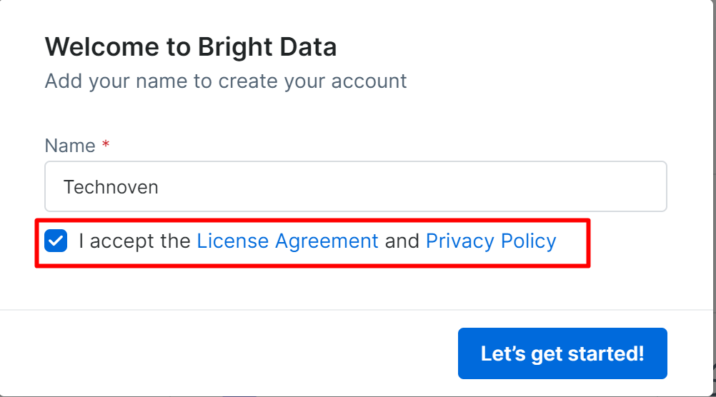The image size is (716, 397).
Task: Click the 'I accept the' label text
Action: (x=135, y=241)
